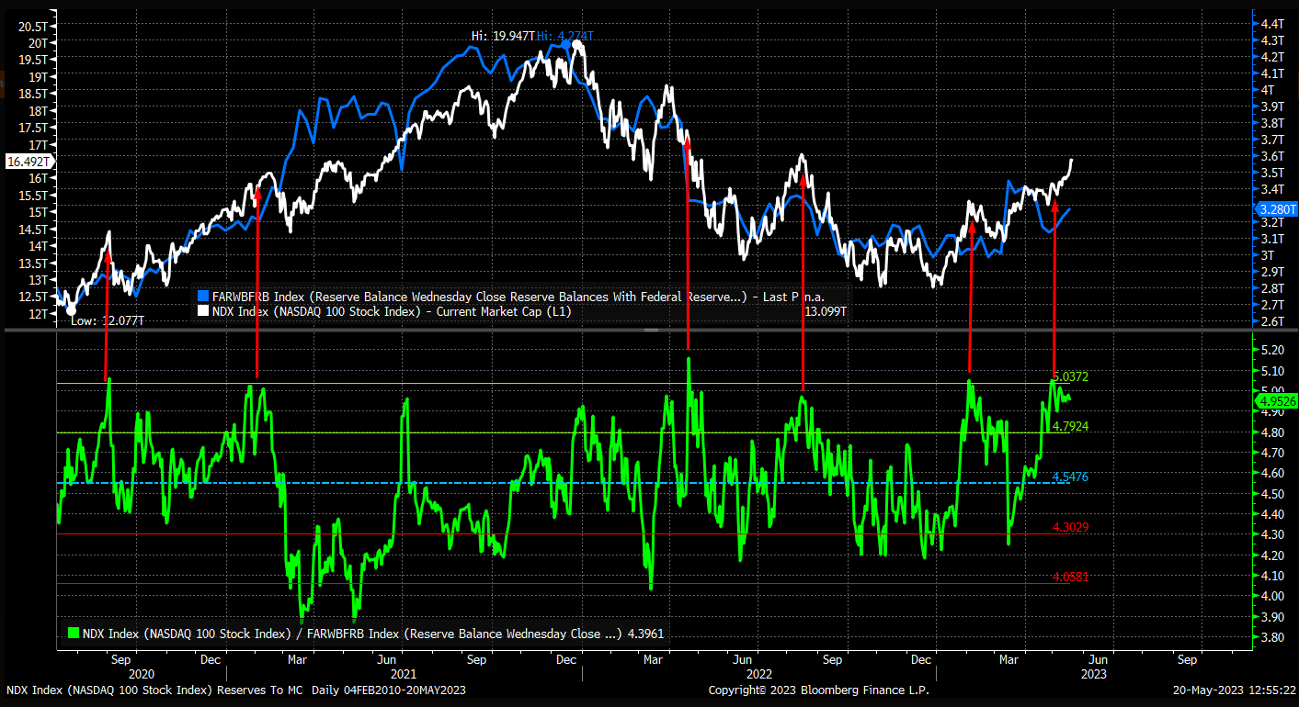Click the 2020 year label on the time axis
Viewport: 1299px width, 707px height.
142,673
